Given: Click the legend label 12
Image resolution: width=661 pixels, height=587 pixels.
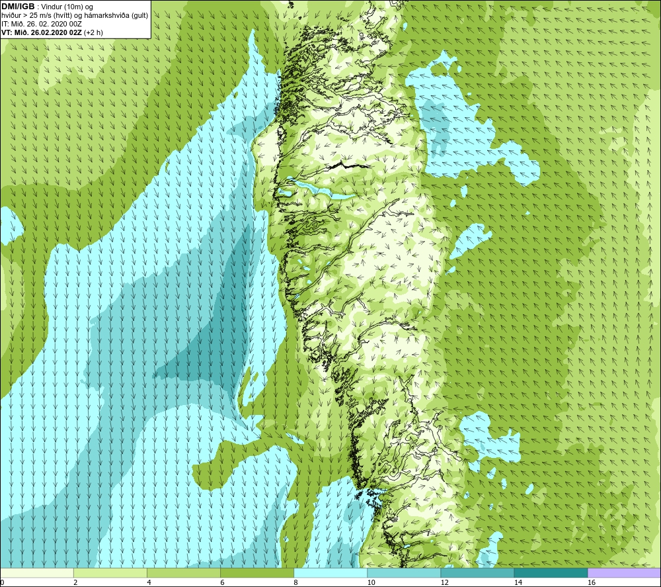Looking at the screenshot, I should pos(445,583).
